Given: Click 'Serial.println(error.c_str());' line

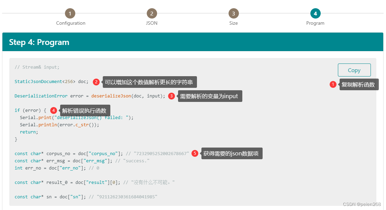Looking at the screenshot, I should (x=59, y=125).
